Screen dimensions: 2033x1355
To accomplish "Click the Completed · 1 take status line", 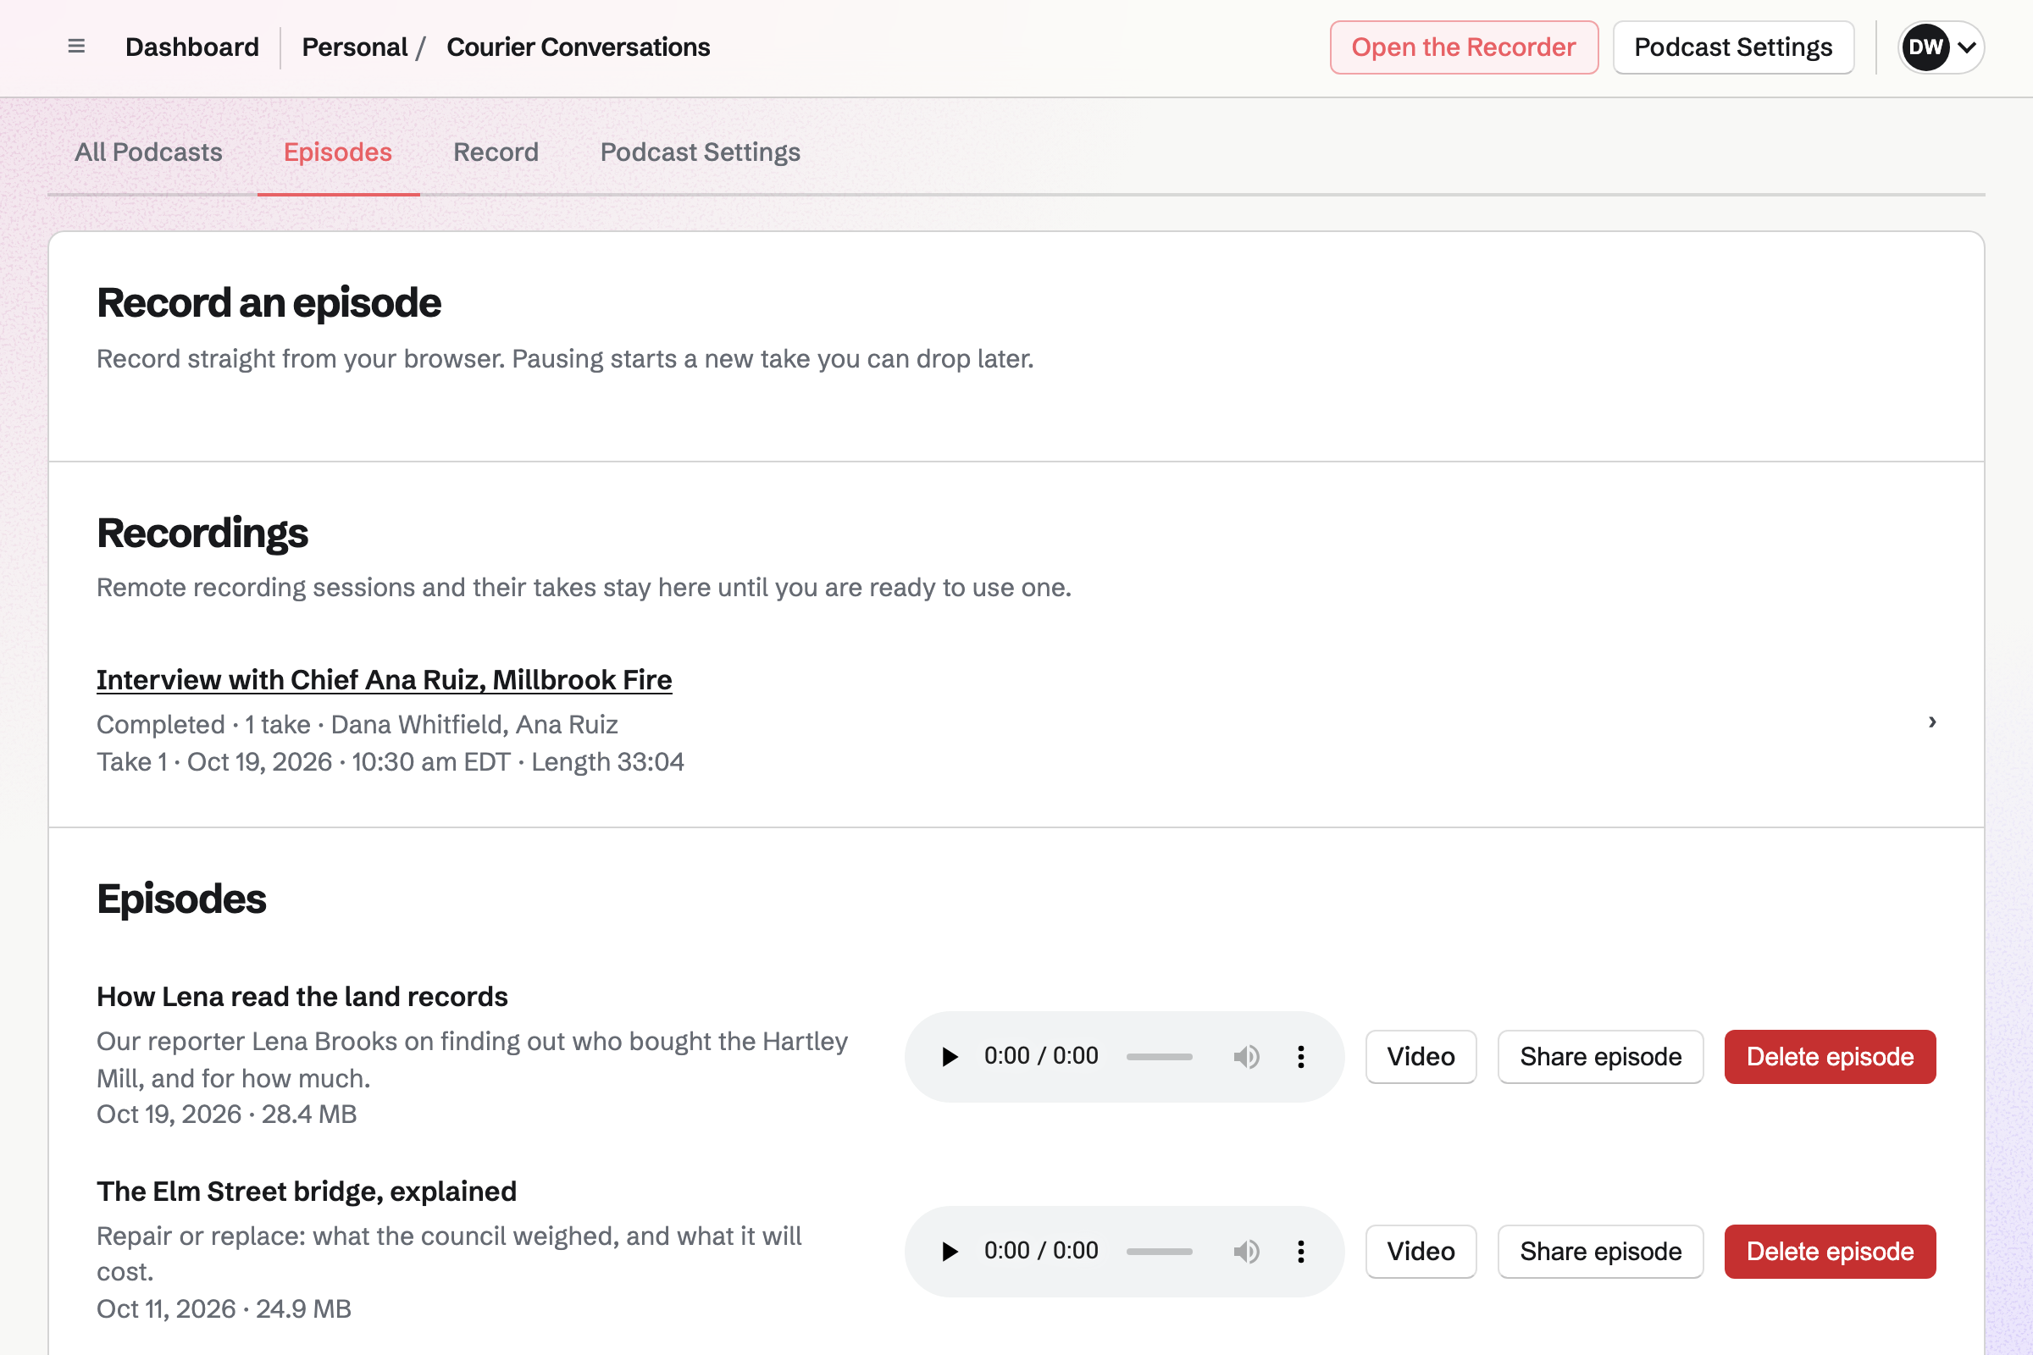I will tap(357, 725).
